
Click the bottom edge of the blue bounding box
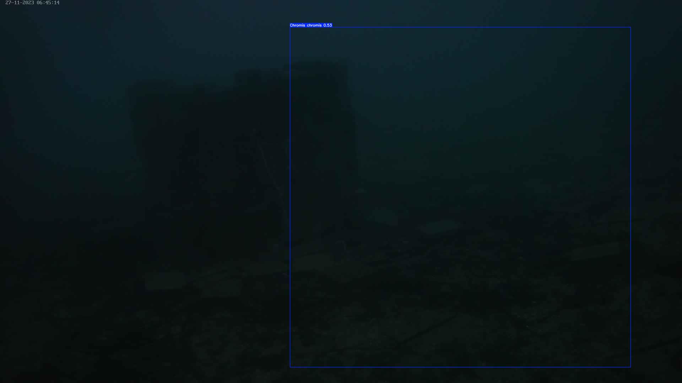[x=460, y=367]
